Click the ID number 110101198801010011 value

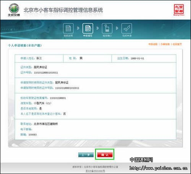[x=46, y=73]
